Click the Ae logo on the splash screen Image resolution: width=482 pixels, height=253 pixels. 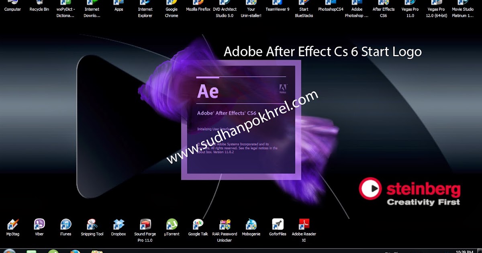[208, 92]
